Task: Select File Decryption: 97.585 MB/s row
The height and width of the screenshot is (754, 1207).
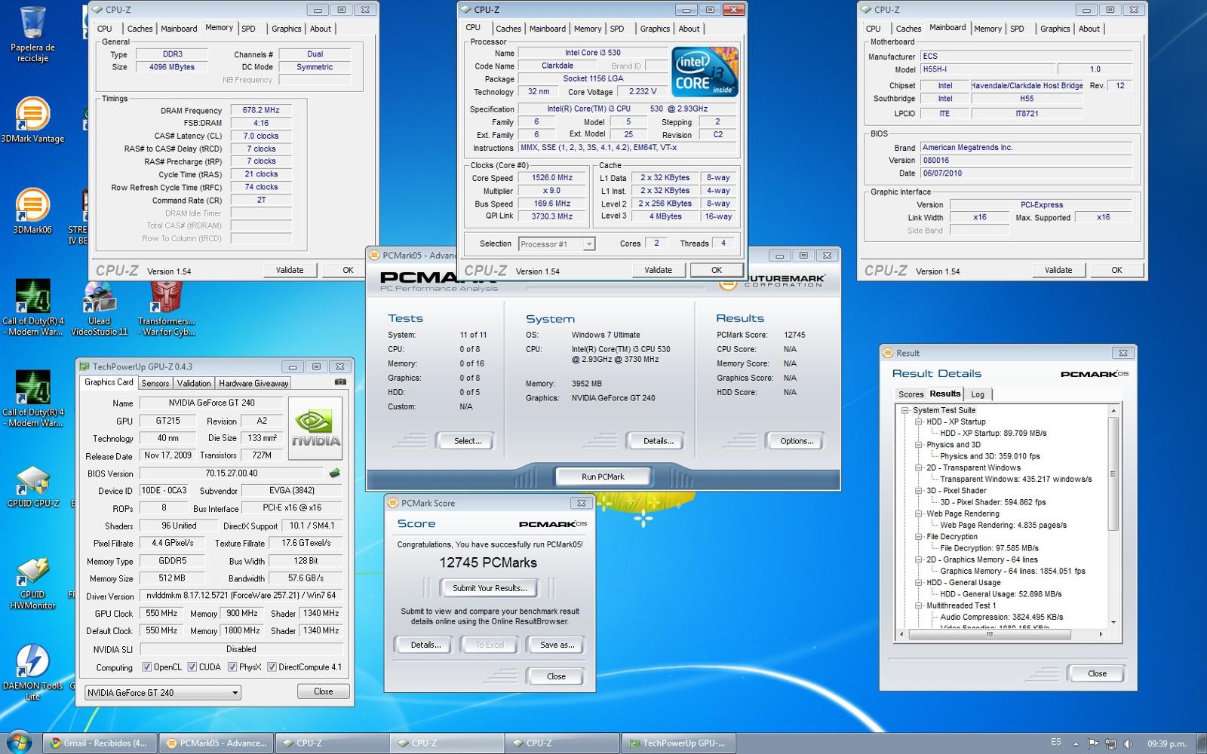Action: [989, 548]
